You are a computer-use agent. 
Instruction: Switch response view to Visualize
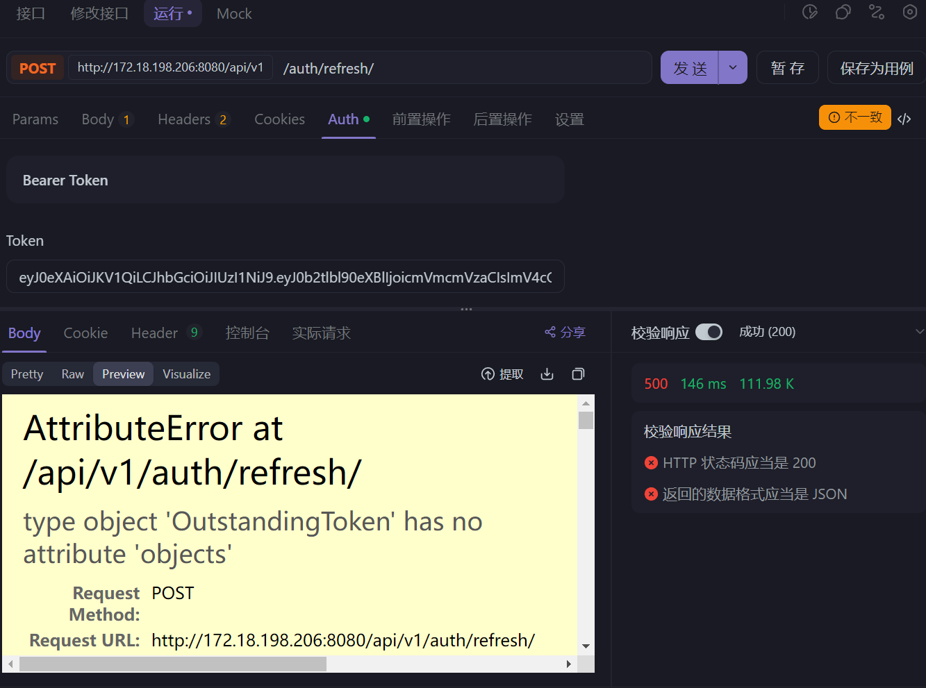(x=187, y=374)
